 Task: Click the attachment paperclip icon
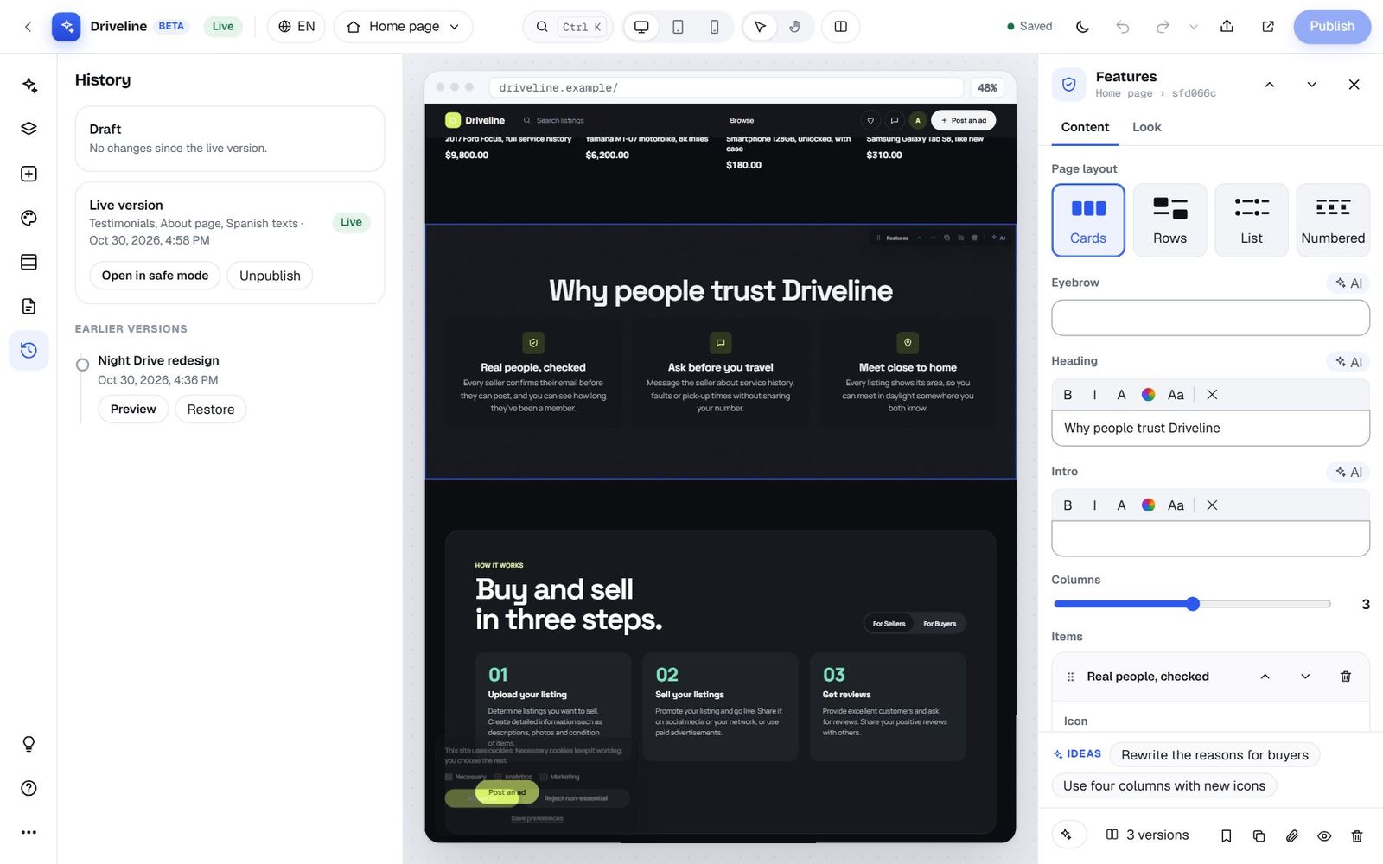coord(1291,835)
